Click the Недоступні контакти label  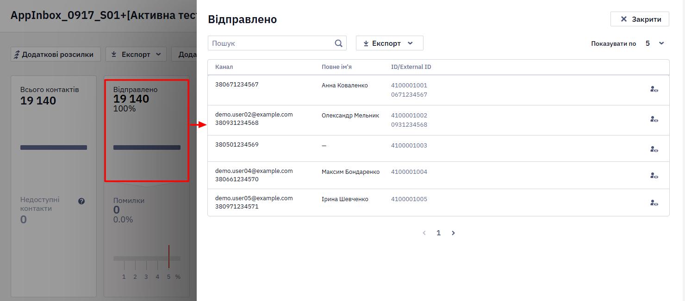tap(40, 204)
